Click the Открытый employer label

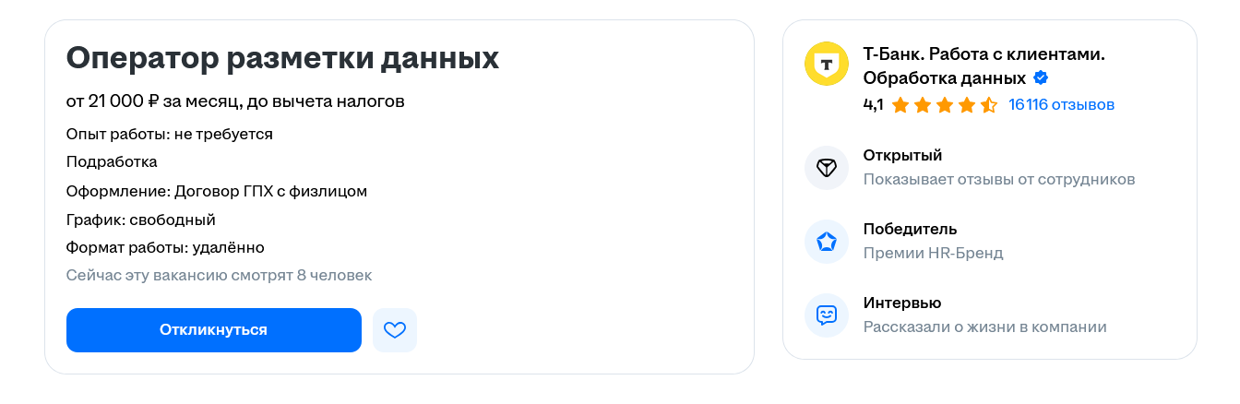pos(902,155)
